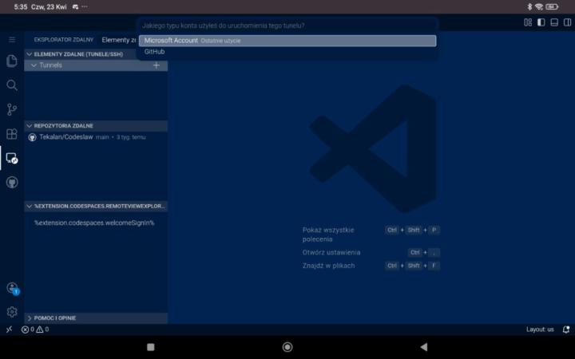Open the hamburger application menu
This screenshot has height=359, width=575.
(x=12, y=40)
